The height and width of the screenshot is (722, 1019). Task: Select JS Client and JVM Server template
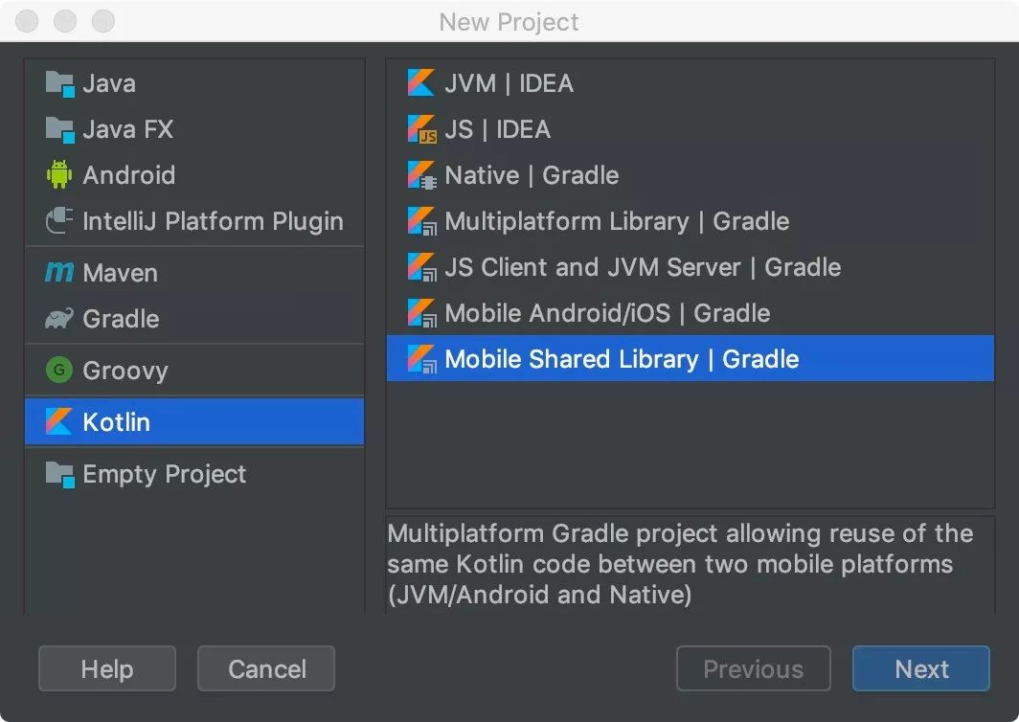point(691,267)
